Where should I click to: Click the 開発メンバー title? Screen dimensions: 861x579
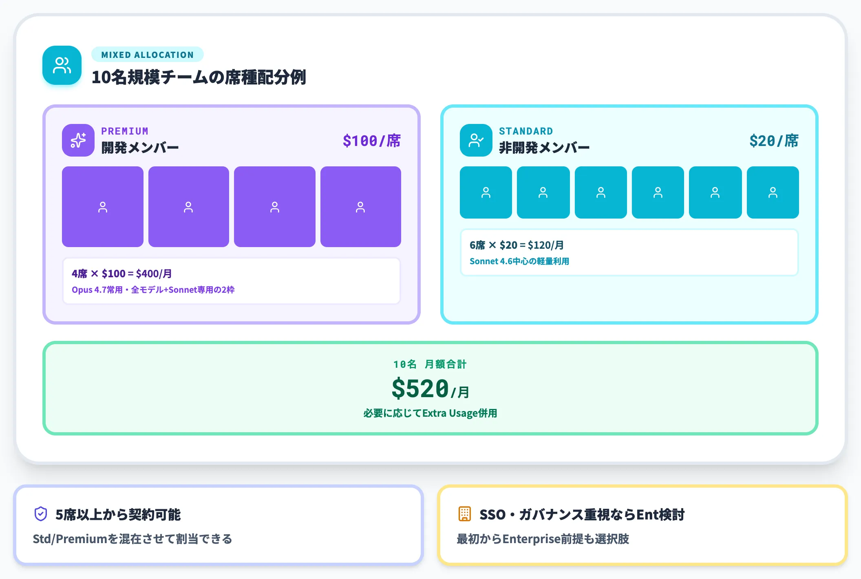[x=140, y=148]
